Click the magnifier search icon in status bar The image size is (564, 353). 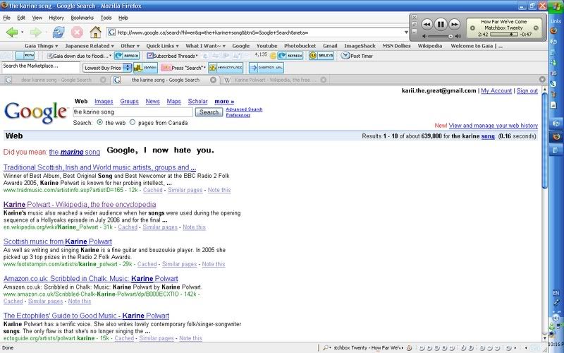click(x=326, y=348)
